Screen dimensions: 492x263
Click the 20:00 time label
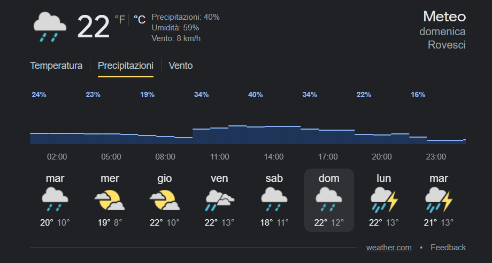[x=382, y=157]
